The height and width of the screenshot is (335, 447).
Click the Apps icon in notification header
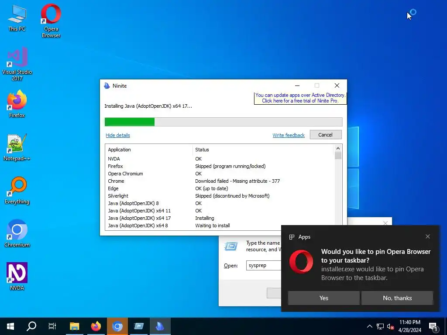point(292,237)
